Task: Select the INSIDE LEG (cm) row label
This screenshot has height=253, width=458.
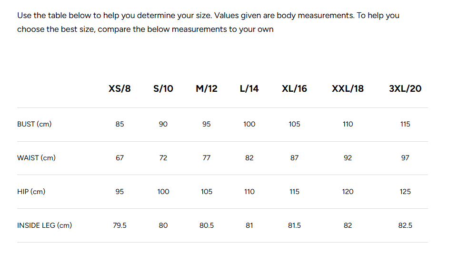Action: point(44,225)
